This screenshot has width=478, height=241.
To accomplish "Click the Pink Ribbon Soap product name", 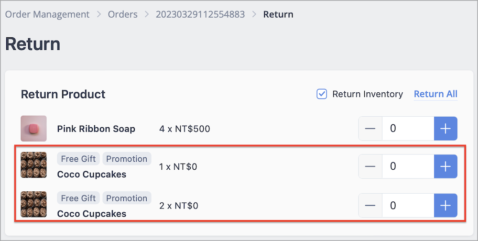I will pyautogui.click(x=96, y=129).
